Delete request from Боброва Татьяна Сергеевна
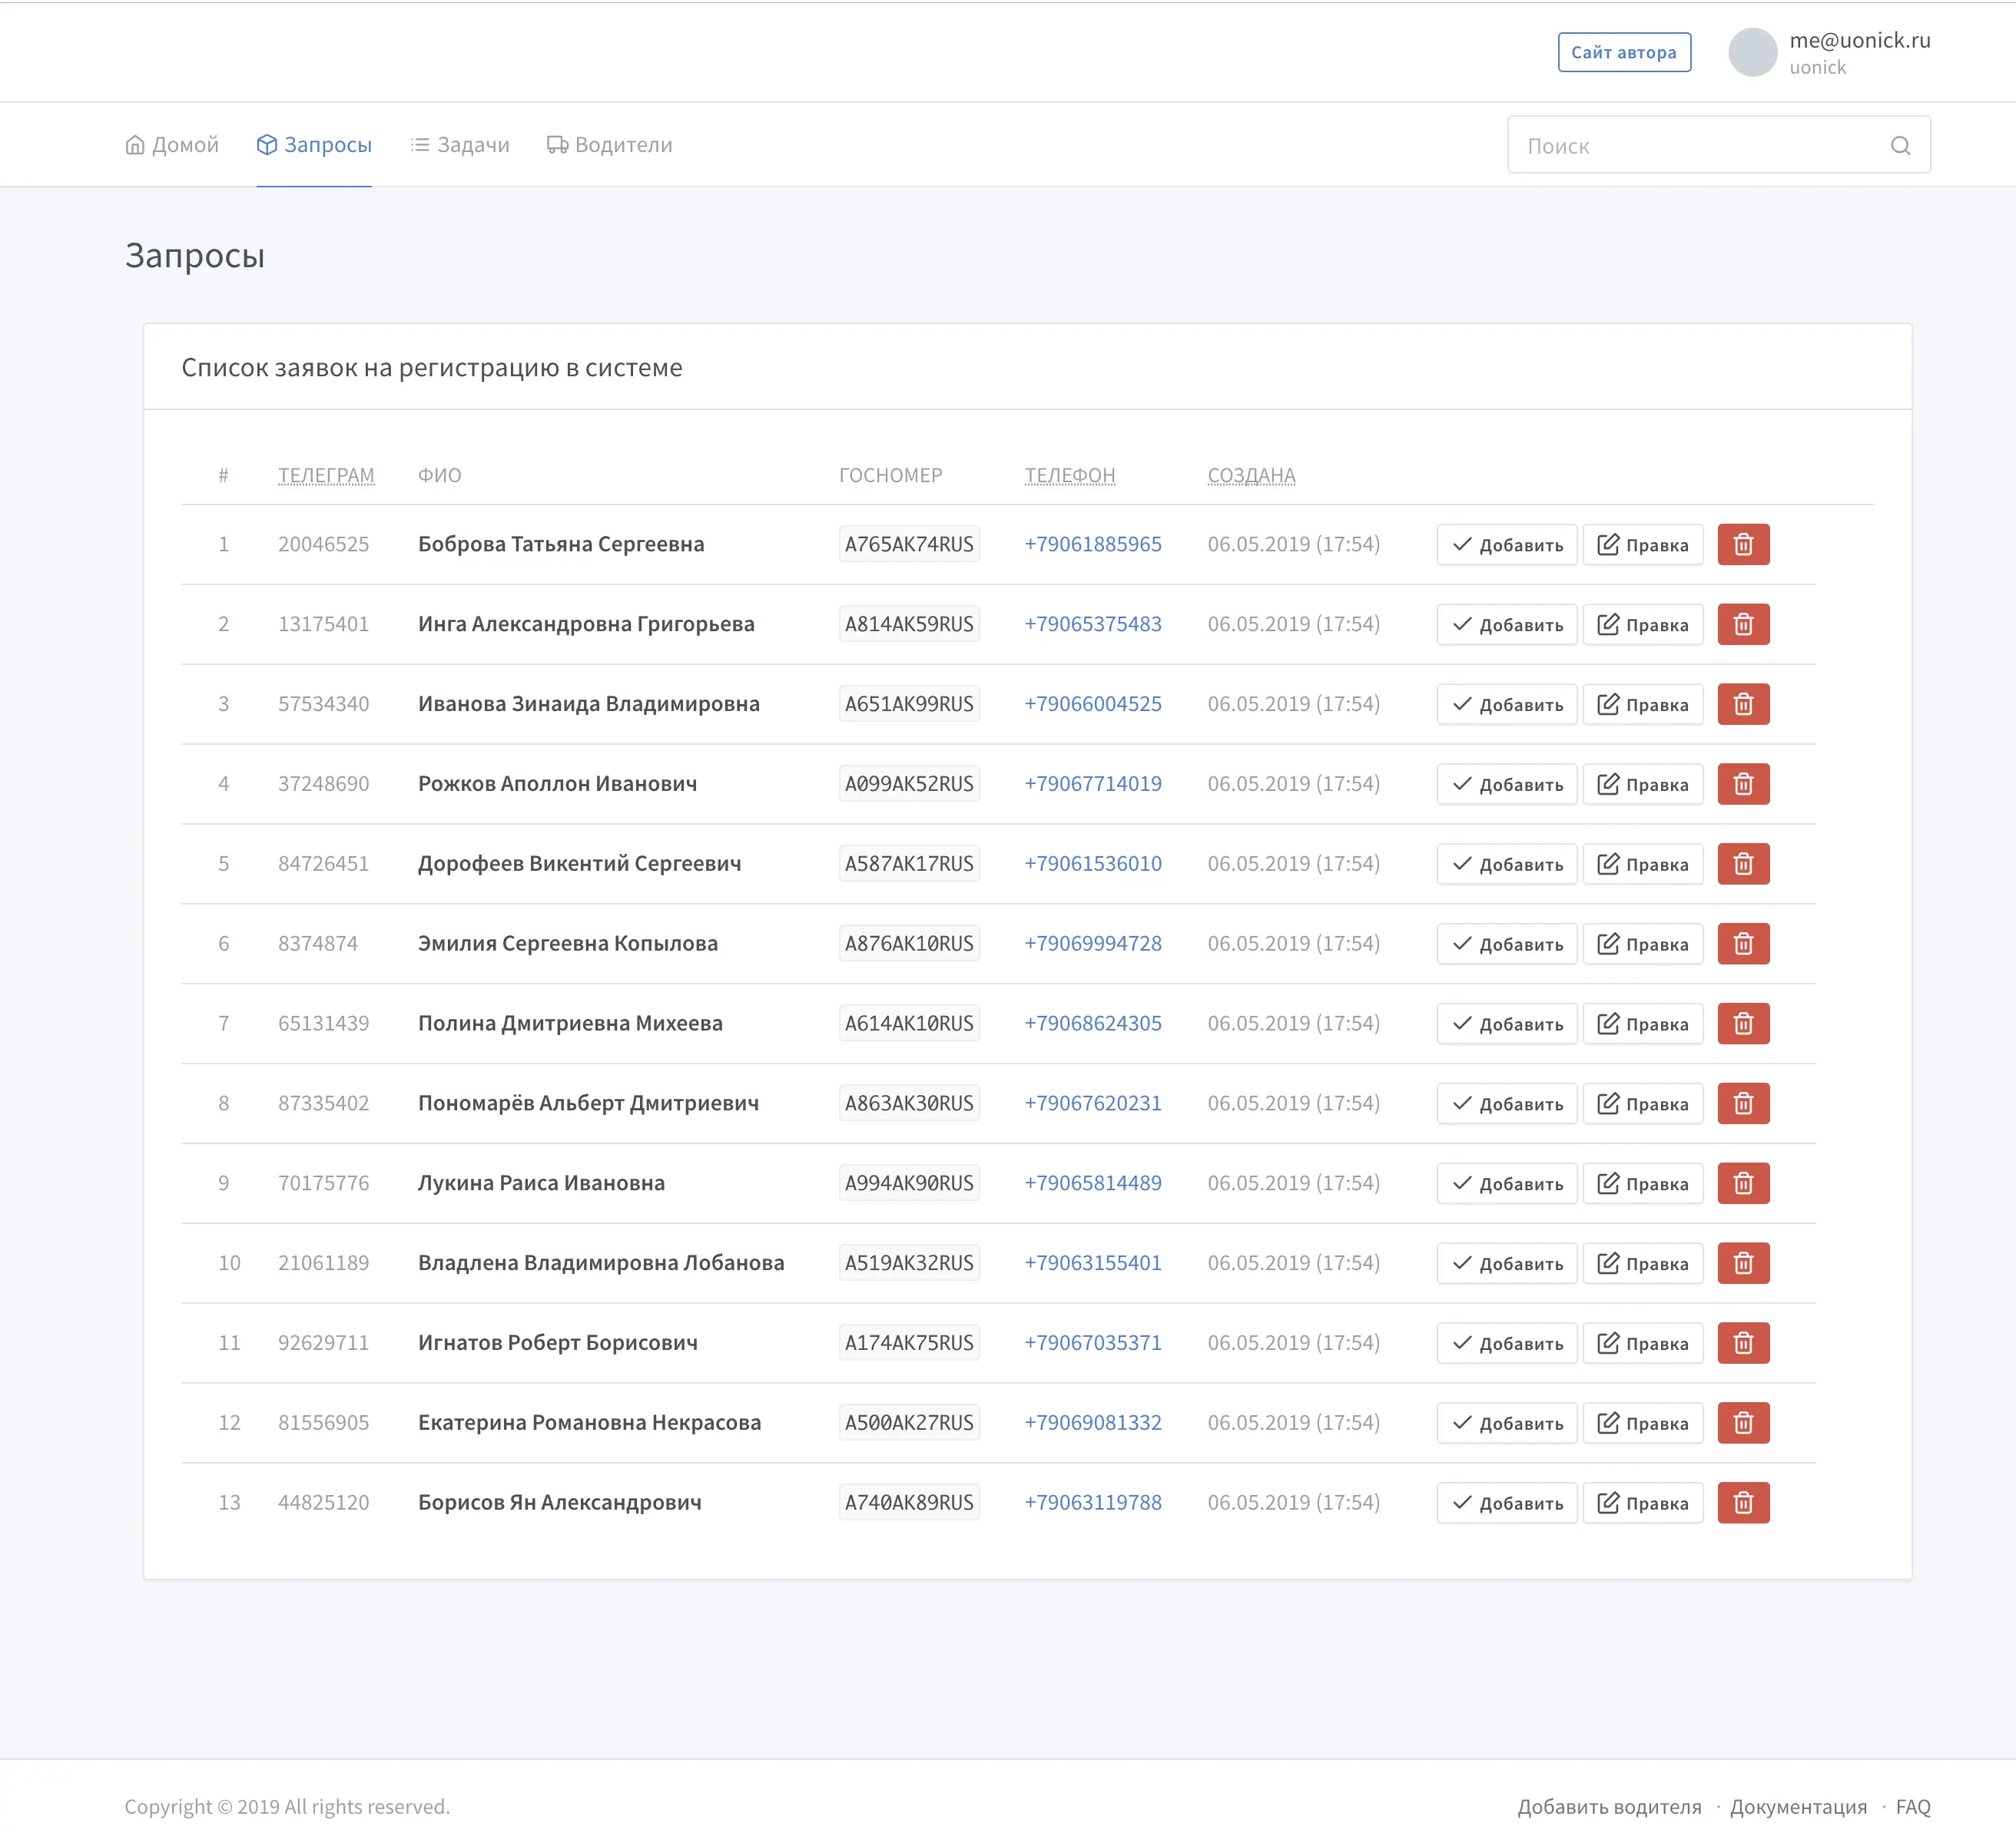2016x1846 pixels. pyautogui.click(x=1742, y=544)
